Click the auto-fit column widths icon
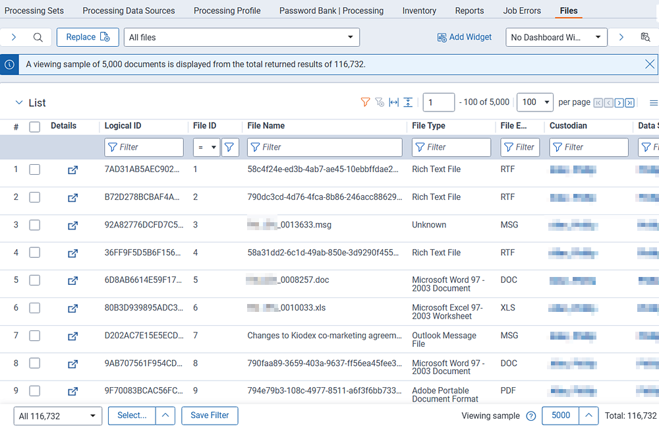 [393, 102]
